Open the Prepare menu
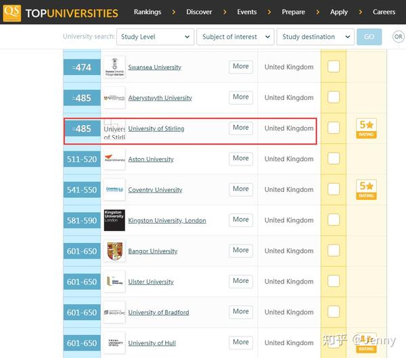Image resolution: width=406 pixels, height=358 pixels. 294,12
